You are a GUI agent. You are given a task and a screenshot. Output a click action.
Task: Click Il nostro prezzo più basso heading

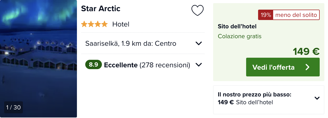pos(254,95)
